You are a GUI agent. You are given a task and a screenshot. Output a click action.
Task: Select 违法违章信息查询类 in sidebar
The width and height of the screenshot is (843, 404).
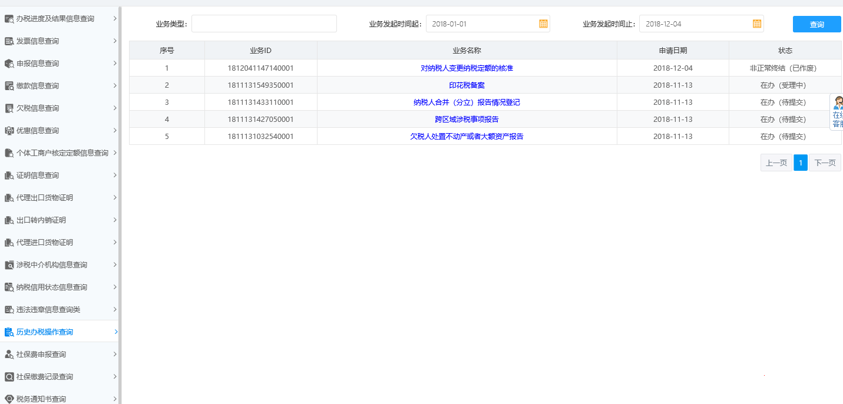[48, 310]
